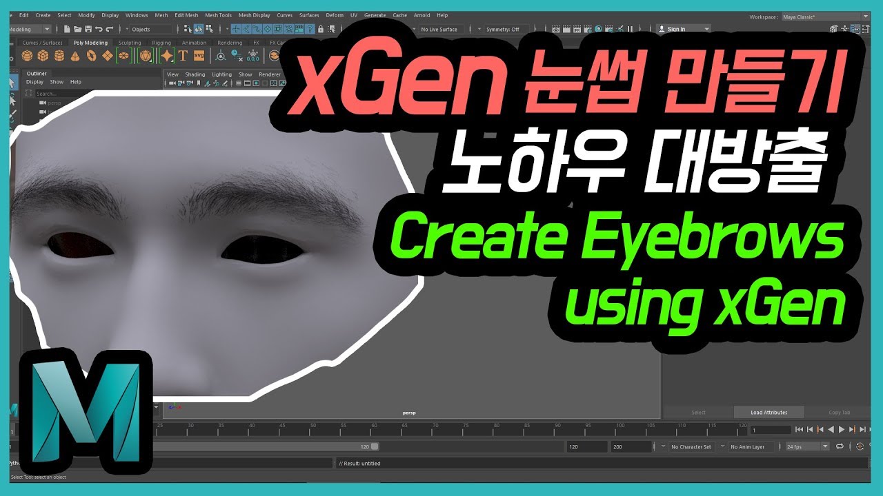Create a polygon cylinder from shelf
This screenshot has width=883, height=496.
(x=59, y=56)
